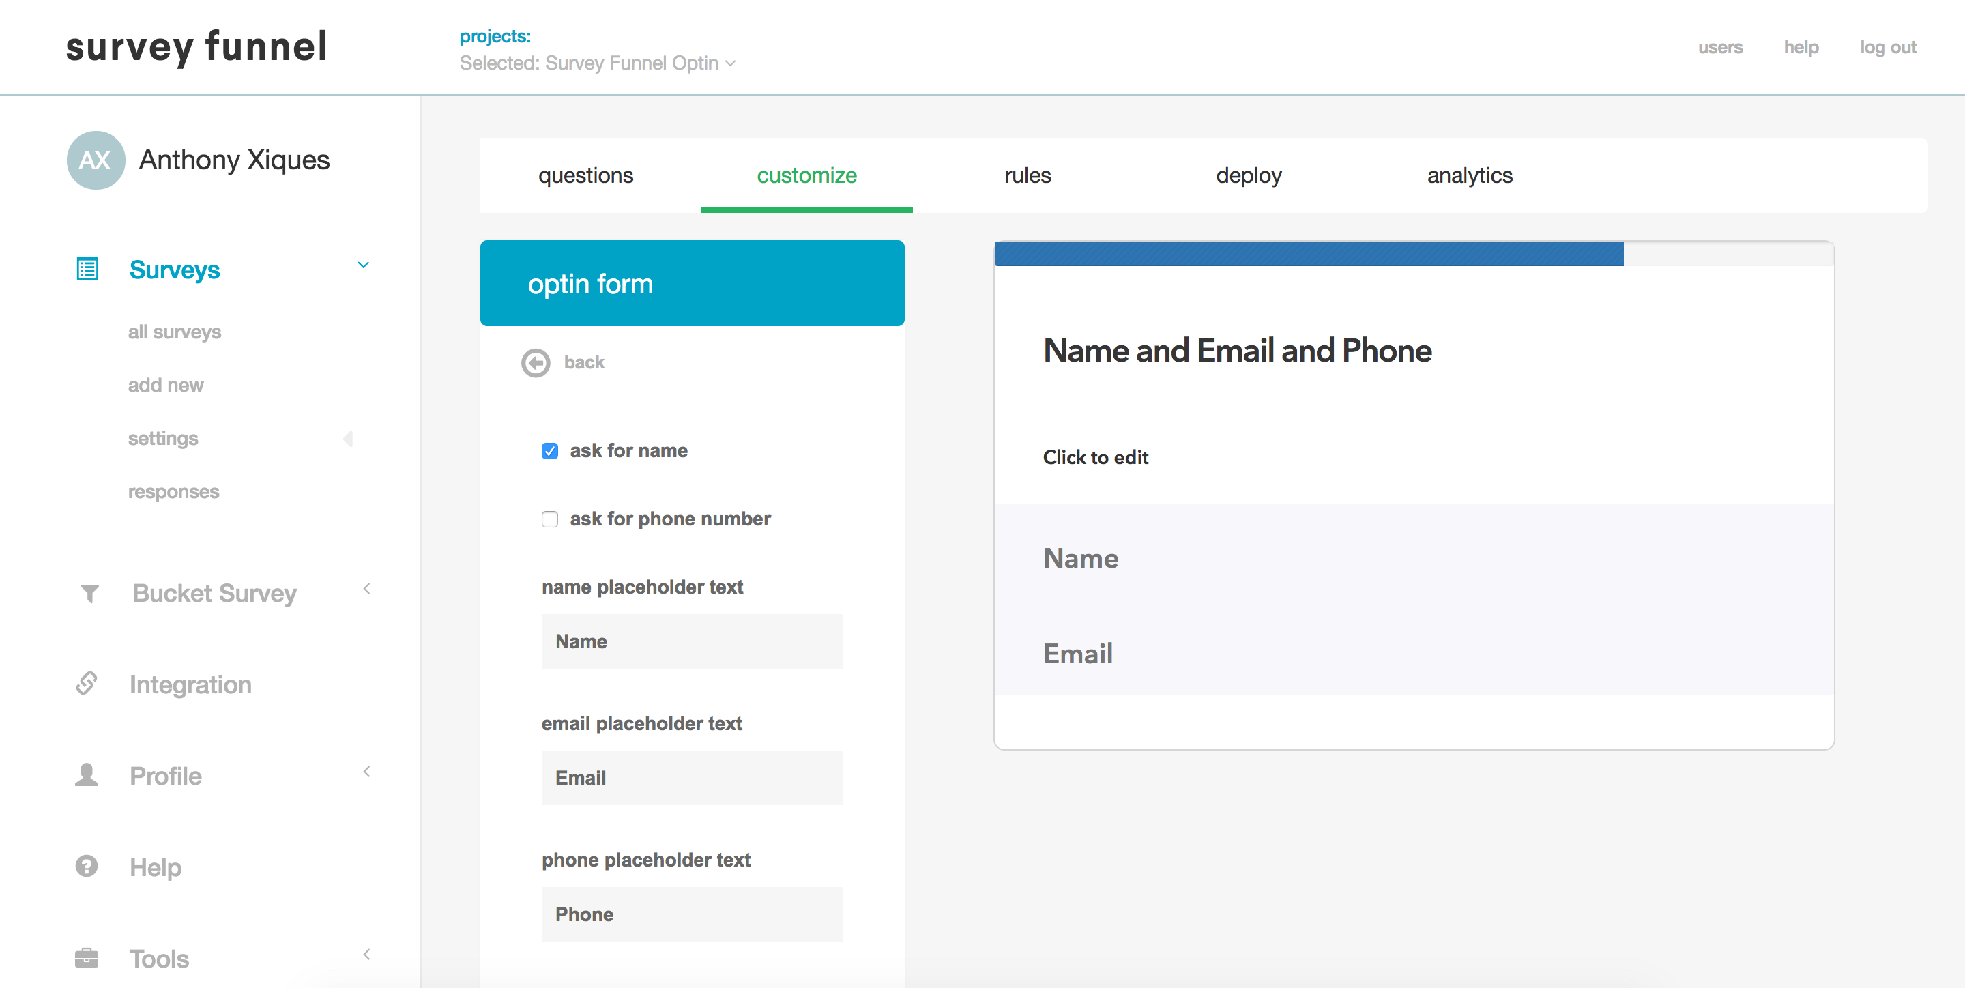Open the Selected Survey Funnel Optin dropdown
The width and height of the screenshot is (1965, 988).
[x=597, y=63]
